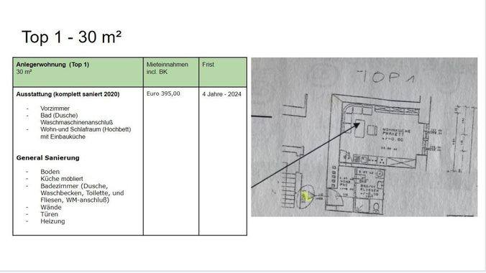Click the 'Wohn-und Schlafraum (Hochbett)' line

(x=86, y=129)
